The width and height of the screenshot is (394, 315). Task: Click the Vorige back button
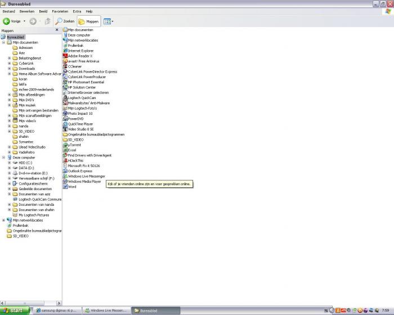(x=12, y=21)
